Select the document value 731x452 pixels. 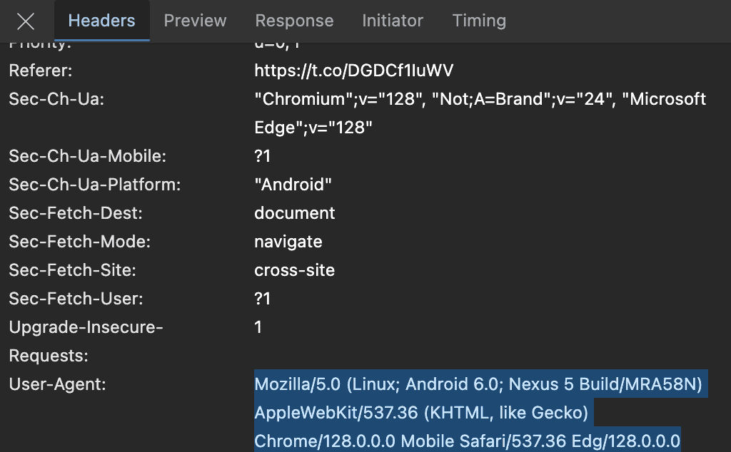[x=295, y=213]
